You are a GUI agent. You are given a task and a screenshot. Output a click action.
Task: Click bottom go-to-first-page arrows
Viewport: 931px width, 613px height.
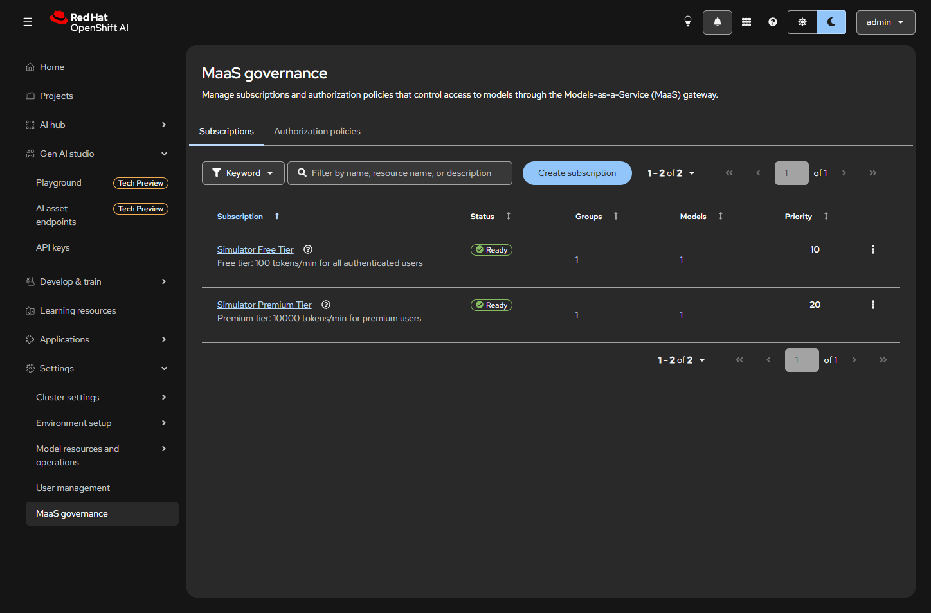tap(739, 360)
